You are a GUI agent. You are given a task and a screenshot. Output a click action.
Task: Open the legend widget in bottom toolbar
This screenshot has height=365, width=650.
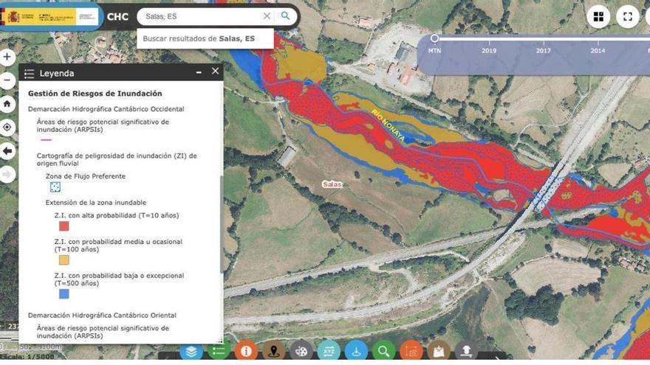pos(219,351)
